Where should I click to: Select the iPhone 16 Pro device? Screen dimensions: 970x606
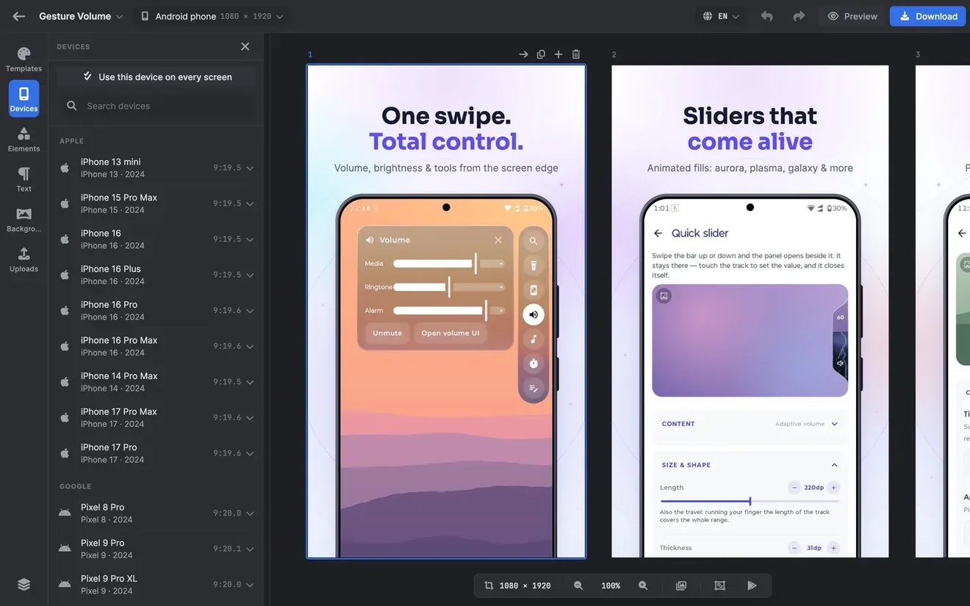point(156,311)
